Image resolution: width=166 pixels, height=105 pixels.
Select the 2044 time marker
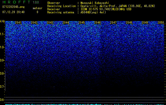pos(66,23)
